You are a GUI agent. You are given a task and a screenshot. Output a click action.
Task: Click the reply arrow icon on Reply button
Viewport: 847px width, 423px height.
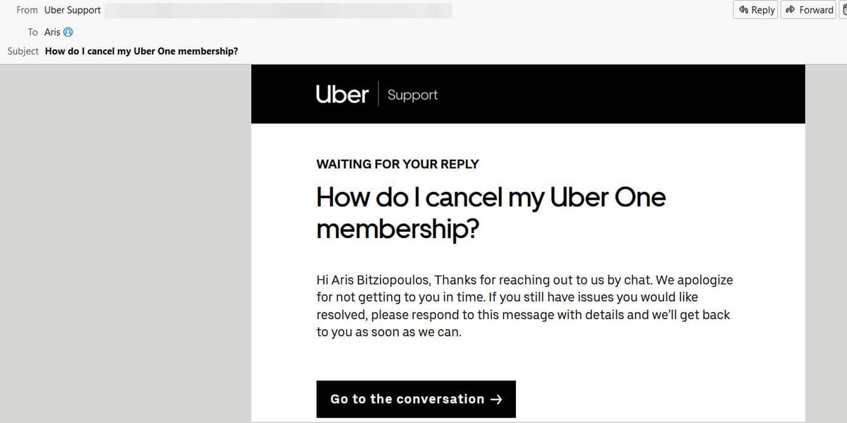743,9
